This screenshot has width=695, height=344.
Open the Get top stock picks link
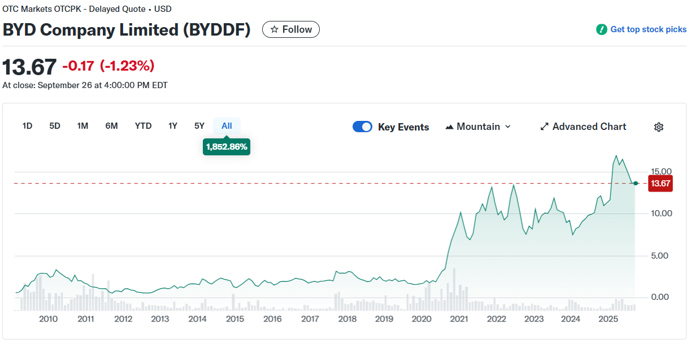(x=648, y=29)
